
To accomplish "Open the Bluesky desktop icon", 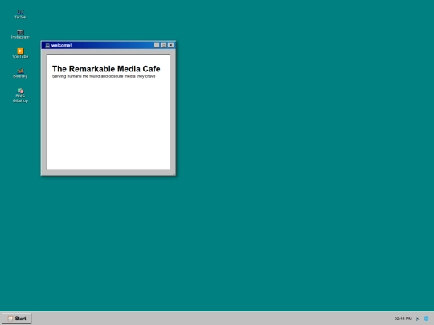I will [20, 73].
